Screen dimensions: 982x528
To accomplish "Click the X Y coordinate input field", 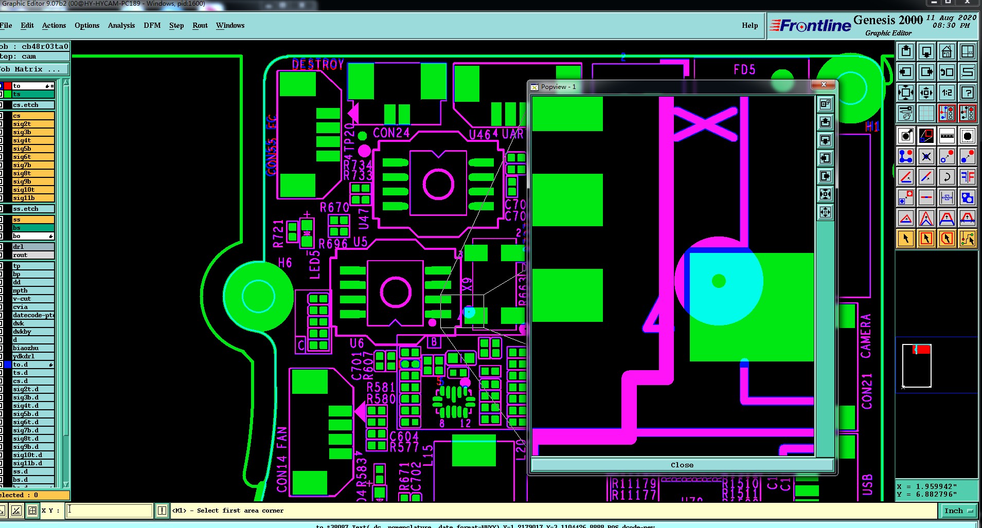I will coord(109,511).
